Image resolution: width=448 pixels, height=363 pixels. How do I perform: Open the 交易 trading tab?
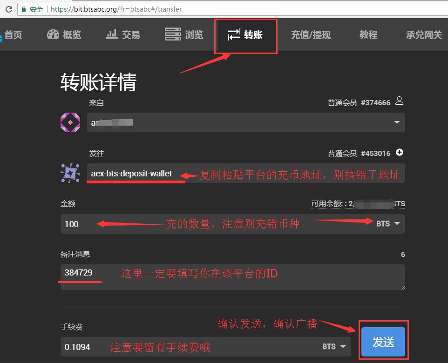click(123, 34)
